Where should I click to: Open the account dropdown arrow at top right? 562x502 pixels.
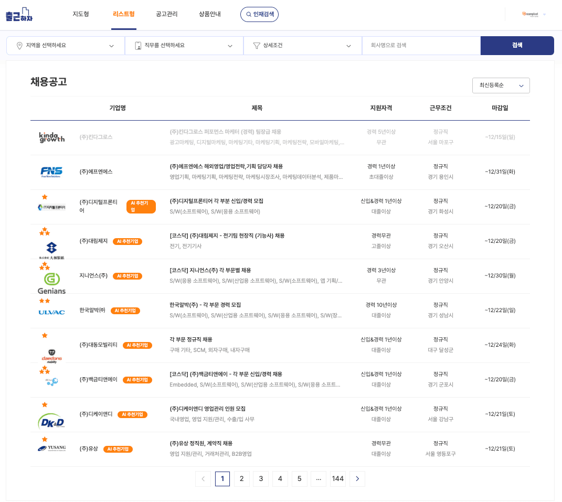tap(545, 15)
